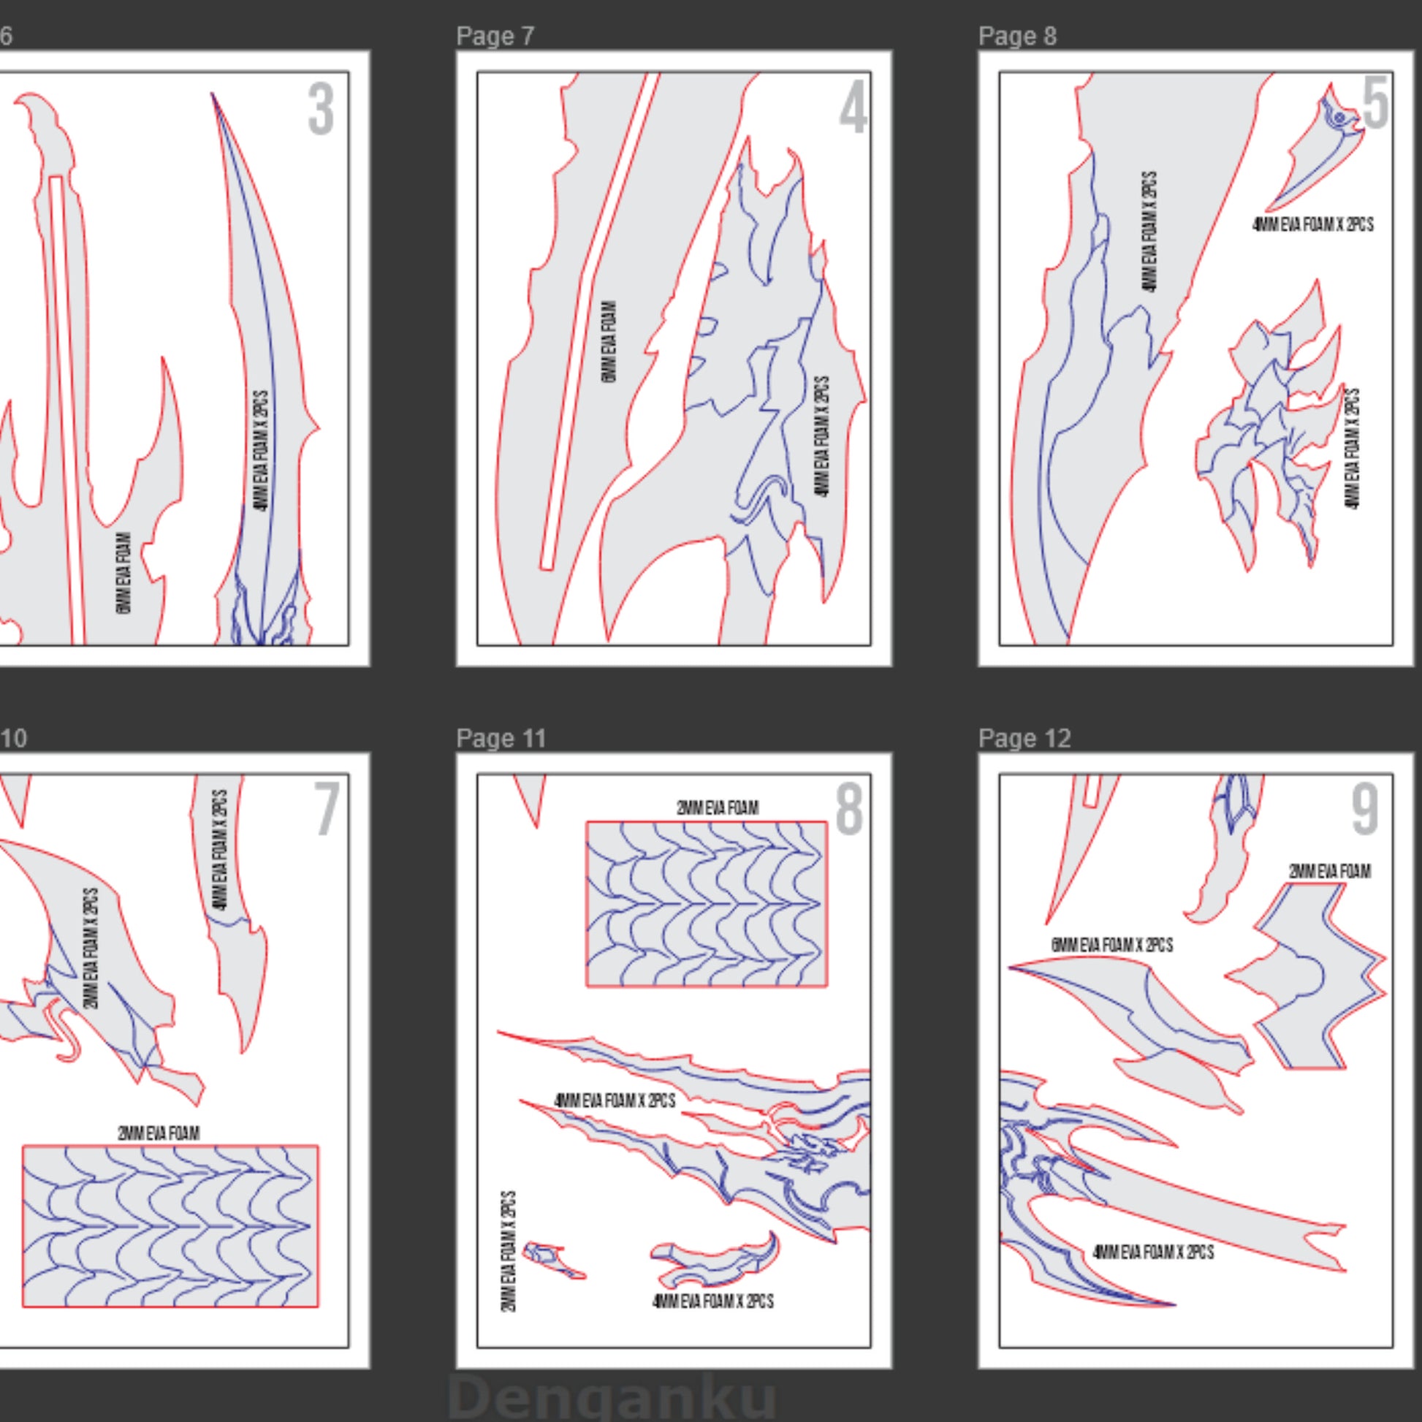This screenshot has width=1422, height=1422.
Task: Click the large gray number 7
Action: [327, 810]
